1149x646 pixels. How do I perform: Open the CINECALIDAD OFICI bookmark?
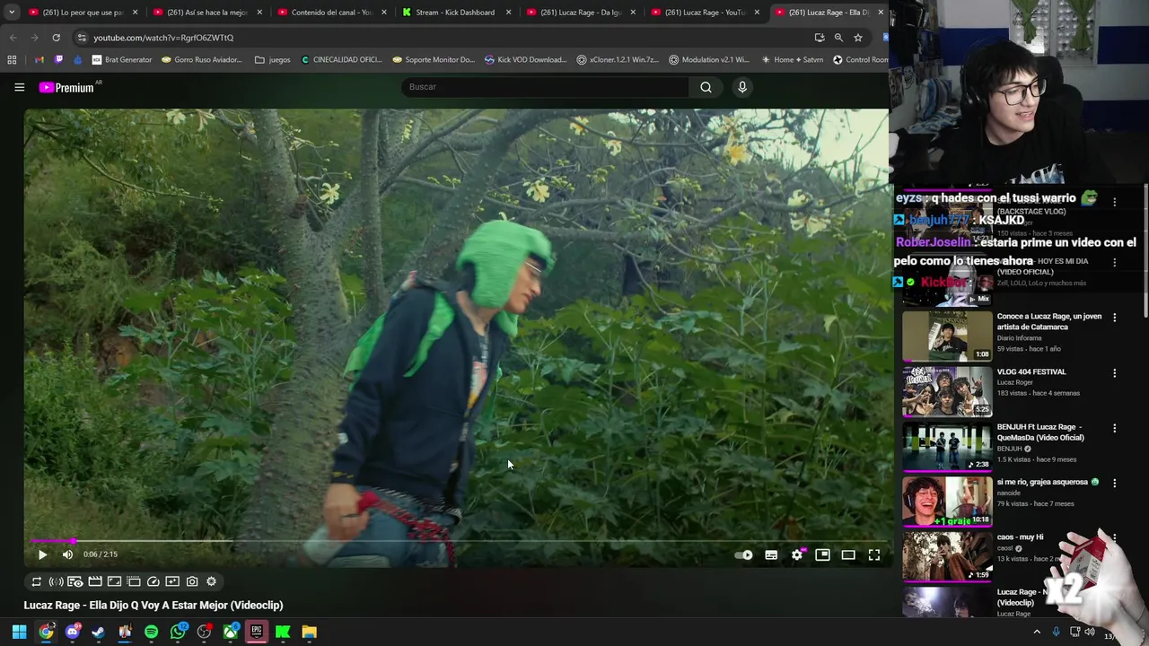(342, 60)
